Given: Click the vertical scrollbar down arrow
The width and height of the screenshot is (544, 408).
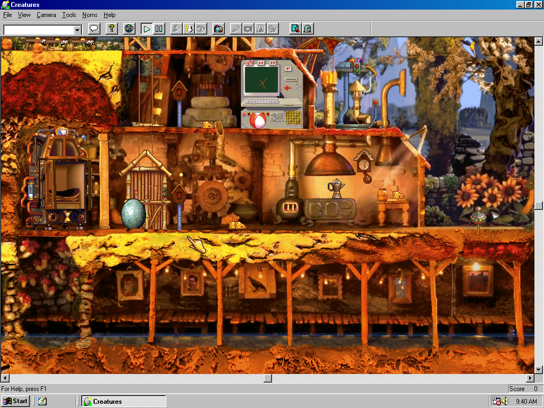Looking at the screenshot, I should click(539, 369).
